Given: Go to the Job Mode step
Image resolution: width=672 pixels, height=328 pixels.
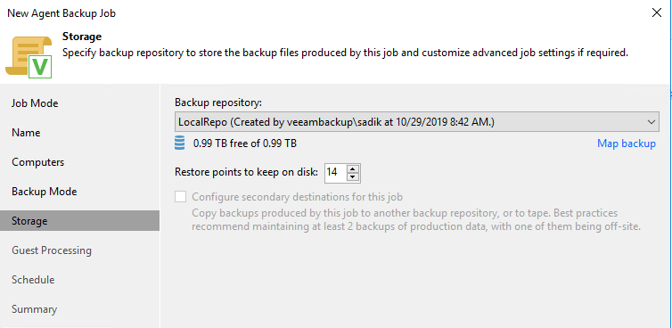Looking at the screenshot, I should click(35, 103).
